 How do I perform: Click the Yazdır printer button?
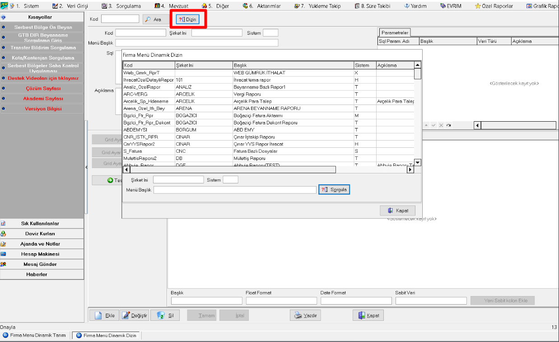[305, 315]
